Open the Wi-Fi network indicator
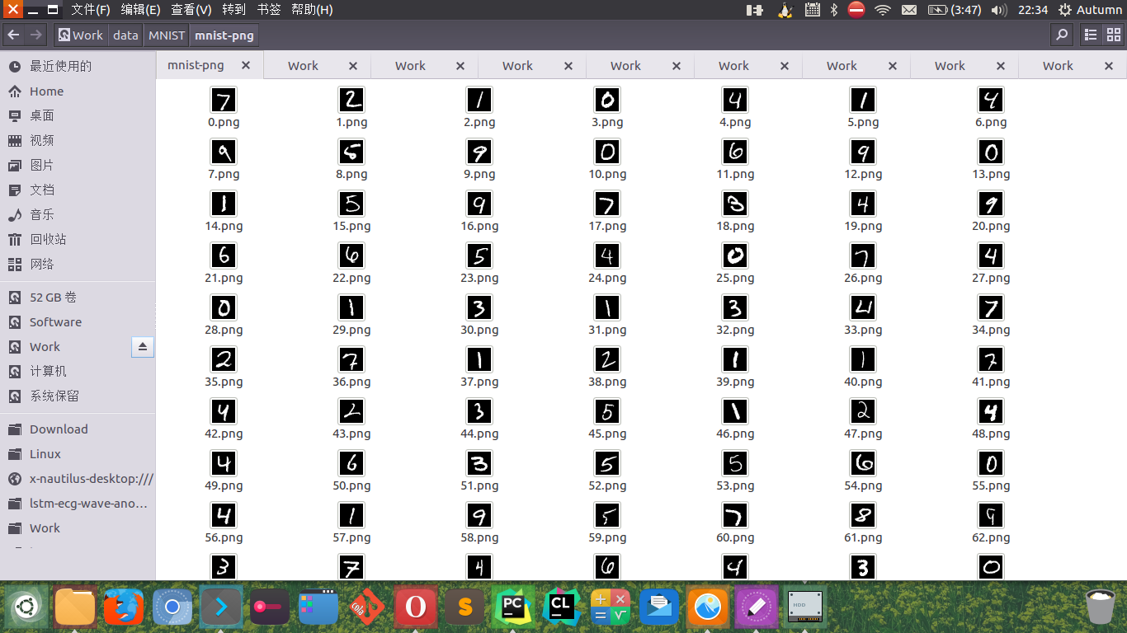The height and width of the screenshot is (633, 1127). [x=883, y=10]
